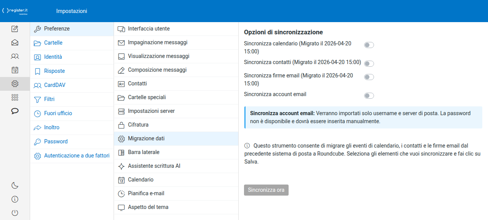Image resolution: width=488 pixels, height=220 pixels.
Task: Click the folder icon beside Cartelle
Action: (x=37, y=43)
